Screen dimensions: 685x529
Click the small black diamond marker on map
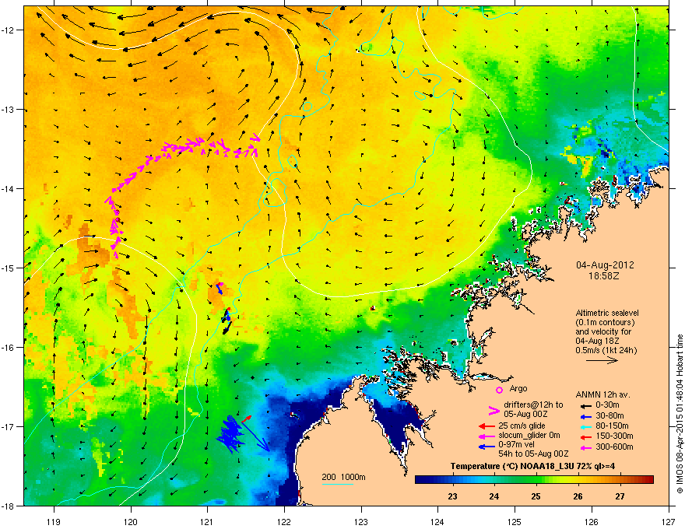pyautogui.click(x=252, y=377)
